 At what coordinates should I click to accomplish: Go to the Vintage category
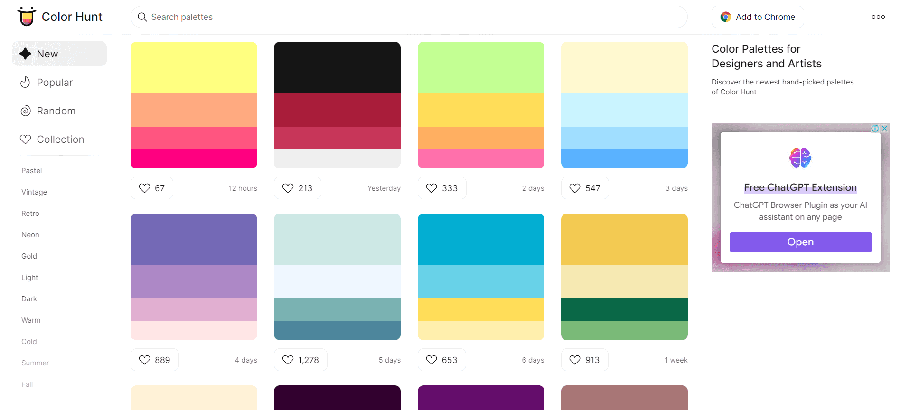tap(34, 192)
